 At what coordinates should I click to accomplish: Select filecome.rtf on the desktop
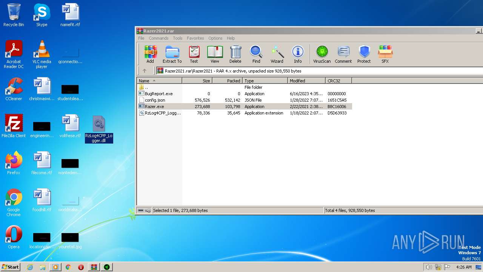coord(42,163)
